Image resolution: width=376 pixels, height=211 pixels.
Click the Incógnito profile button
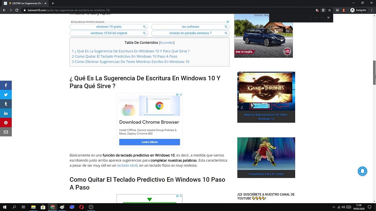pyautogui.click(x=358, y=10)
